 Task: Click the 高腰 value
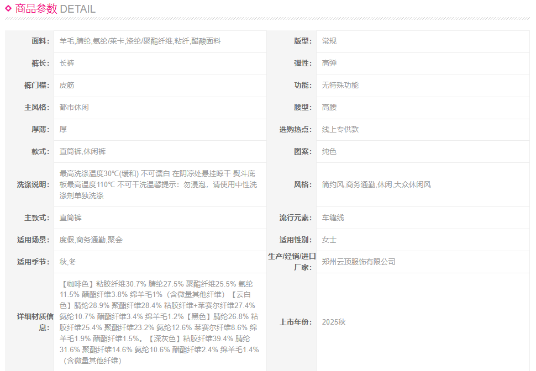(x=329, y=108)
